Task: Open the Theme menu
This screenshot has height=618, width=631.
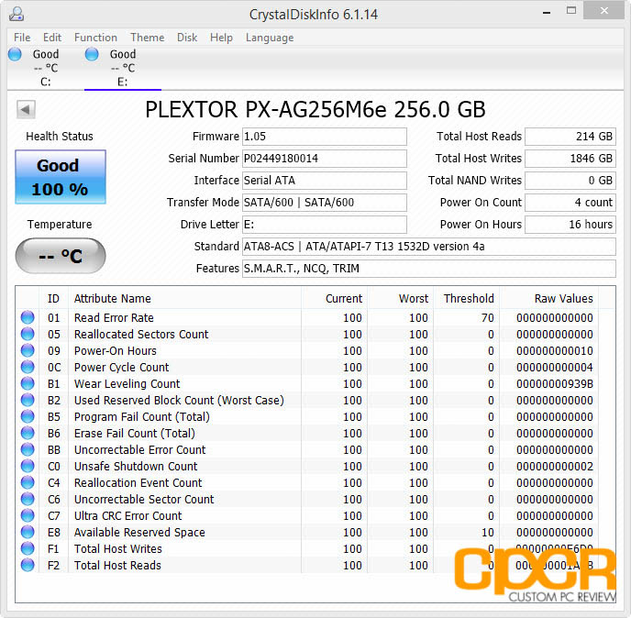Action: pyautogui.click(x=148, y=38)
